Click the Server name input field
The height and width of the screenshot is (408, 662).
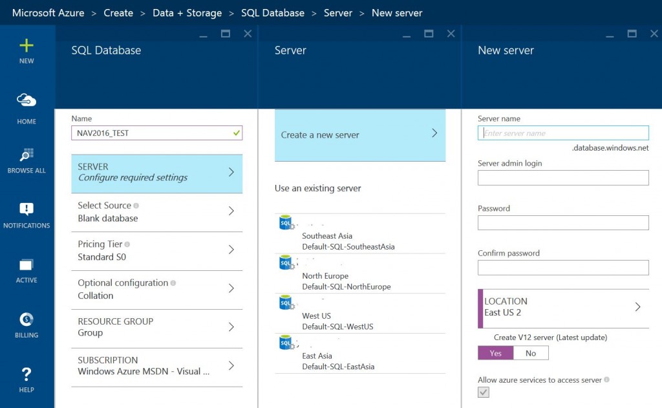(x=562, y=133)
